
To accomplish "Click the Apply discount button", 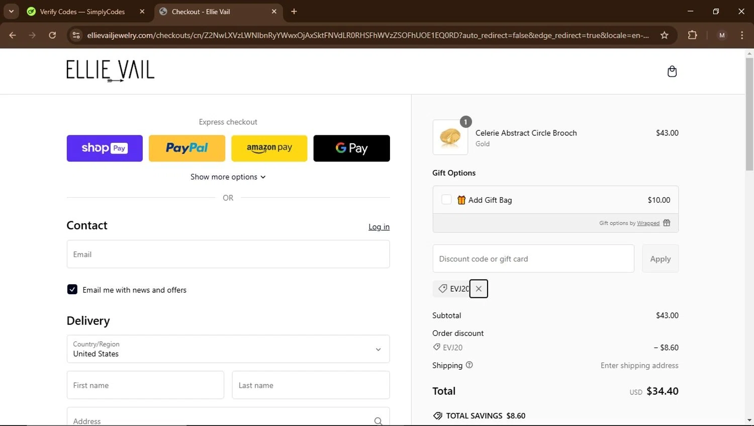I will click(x=661, y=259).
